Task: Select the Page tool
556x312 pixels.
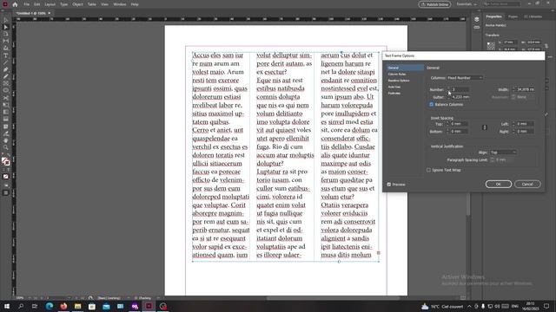Action: pos(6,35)
